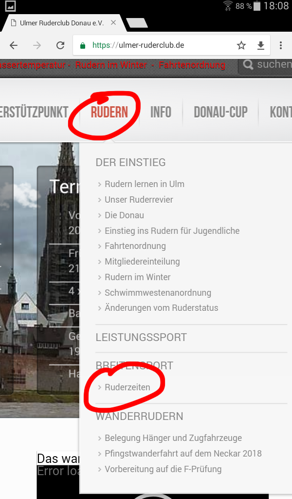Open Chrome three-dot overflow menu
This screenshot has height=499, width=292.
[x=280, y=45]
